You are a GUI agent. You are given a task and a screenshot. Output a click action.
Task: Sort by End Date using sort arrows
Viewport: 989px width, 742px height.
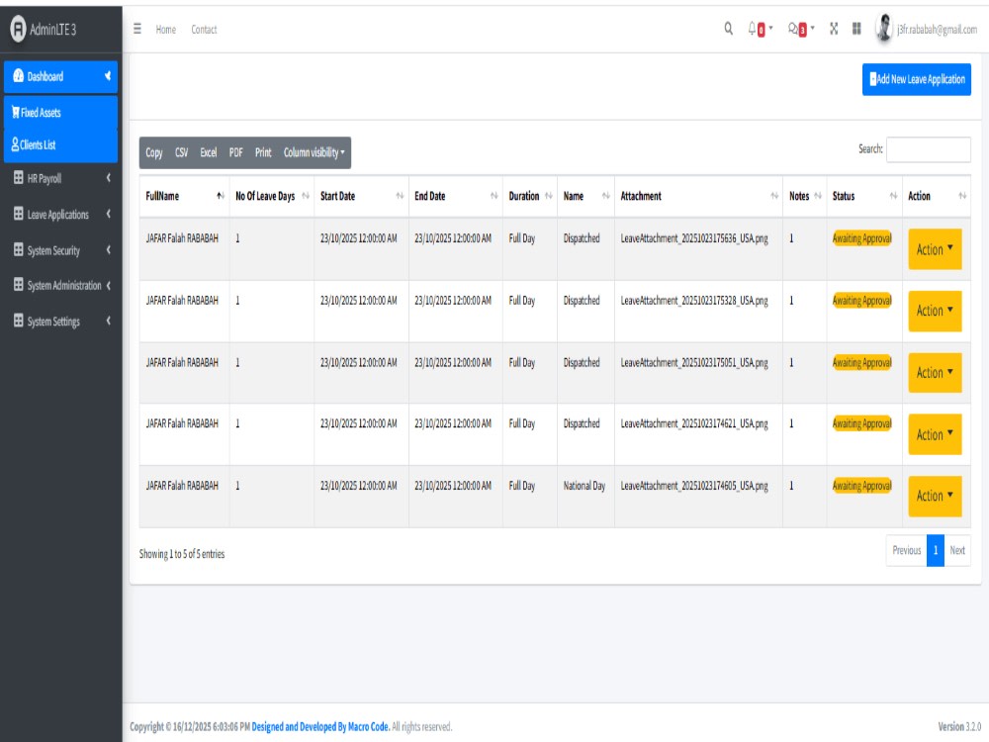pos(494,196)
